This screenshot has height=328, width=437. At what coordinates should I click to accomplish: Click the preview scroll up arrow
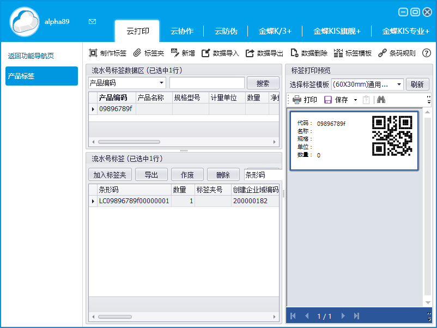coord(427,112)
